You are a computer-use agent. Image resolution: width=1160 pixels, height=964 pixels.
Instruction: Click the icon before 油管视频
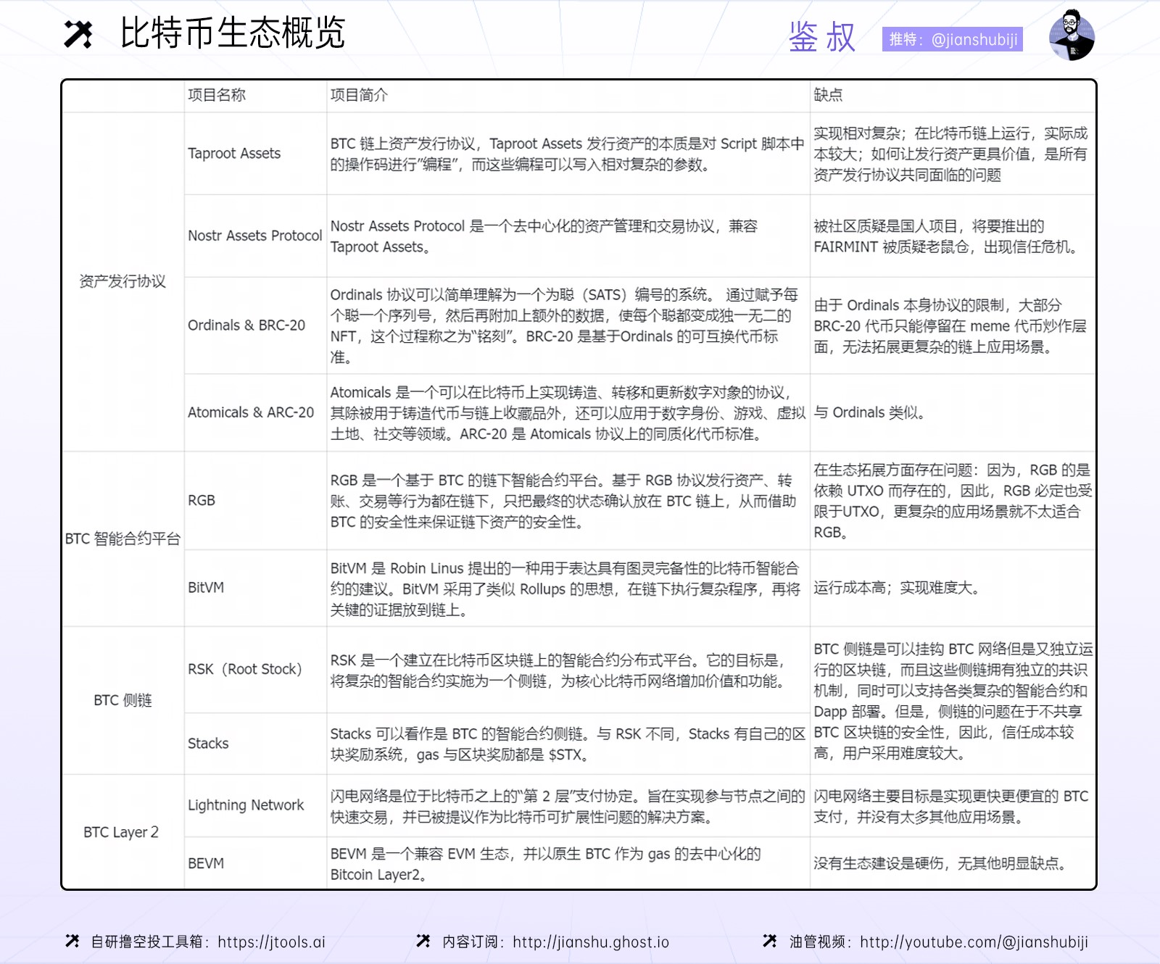770,941
